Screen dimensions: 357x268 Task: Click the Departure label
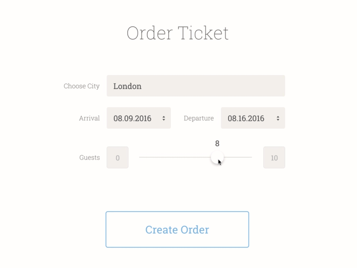point(199,118)
